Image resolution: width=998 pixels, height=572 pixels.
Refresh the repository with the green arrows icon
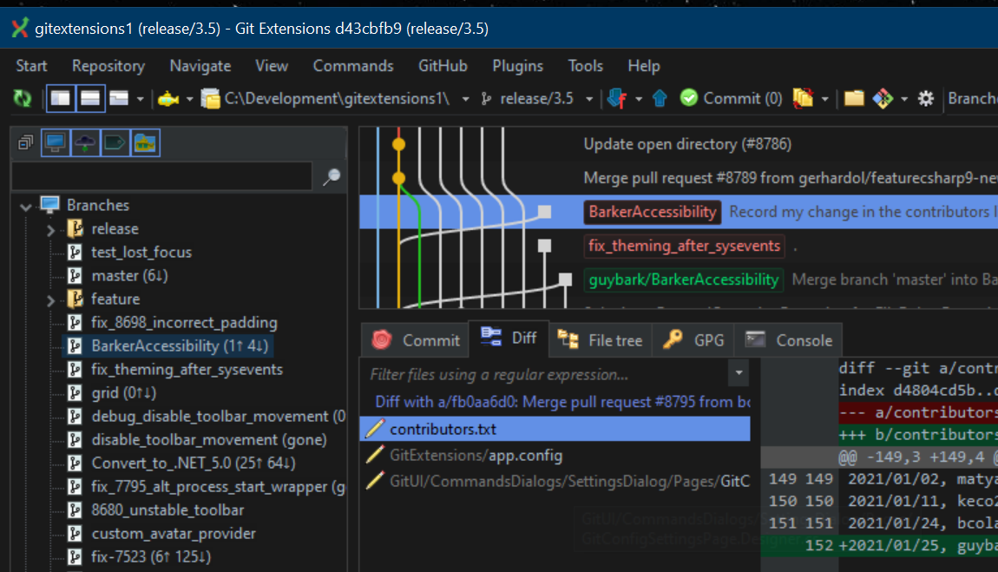tap(23, 99)
